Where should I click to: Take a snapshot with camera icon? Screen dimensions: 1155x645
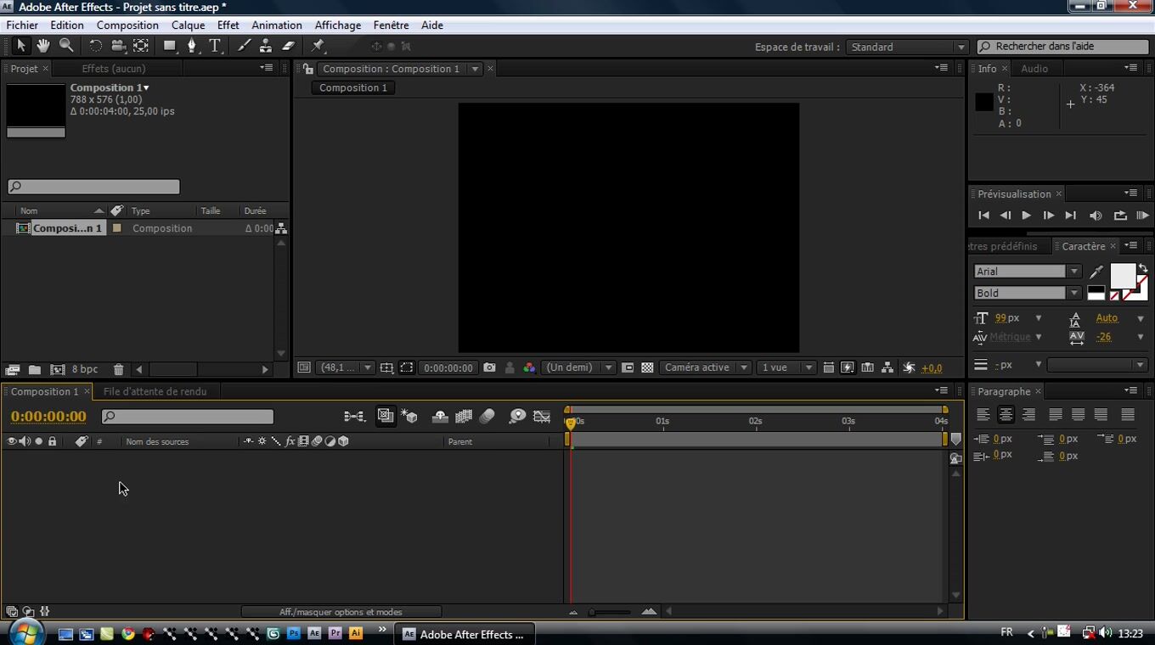pyautogui.click(x=489, y=367)
